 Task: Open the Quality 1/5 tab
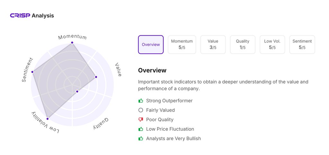click(x=243, y=45)
